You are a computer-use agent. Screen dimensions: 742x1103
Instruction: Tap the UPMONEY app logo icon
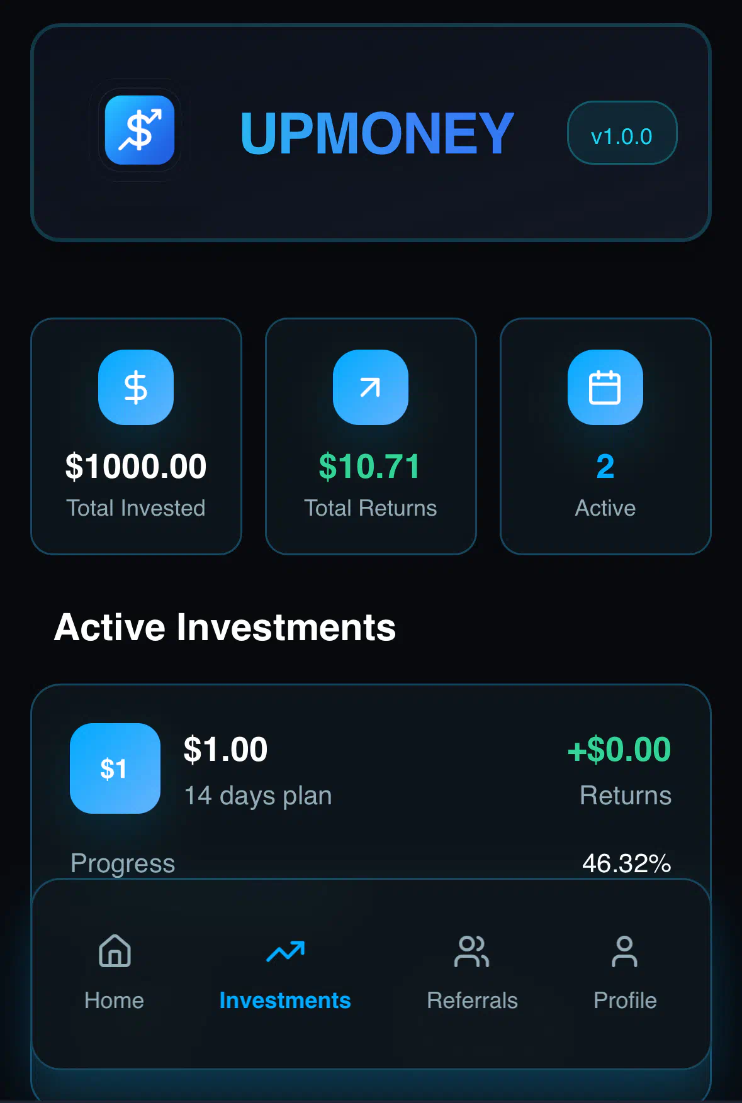point(140,130)
